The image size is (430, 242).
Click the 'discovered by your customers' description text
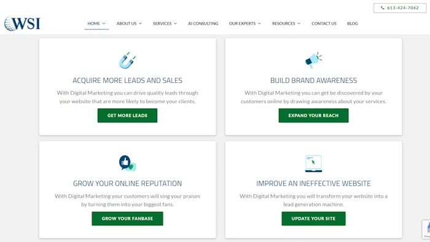click(313, 97)
